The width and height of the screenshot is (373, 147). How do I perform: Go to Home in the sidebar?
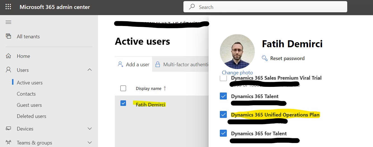[x=23, y=56]
